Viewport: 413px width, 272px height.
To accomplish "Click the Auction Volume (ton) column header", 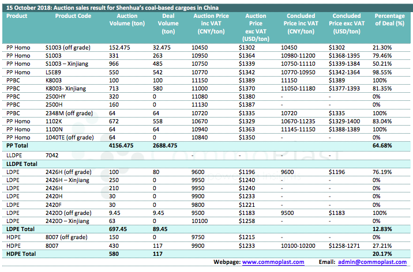I will (127, 20).
